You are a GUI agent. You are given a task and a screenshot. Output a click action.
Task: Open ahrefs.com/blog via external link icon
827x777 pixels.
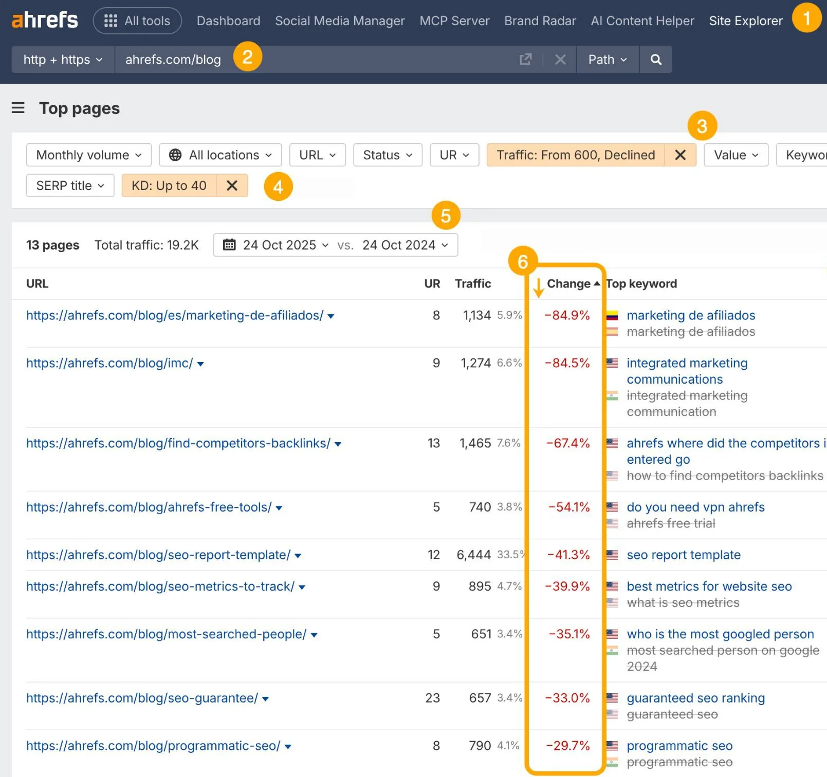coord(525,59)
